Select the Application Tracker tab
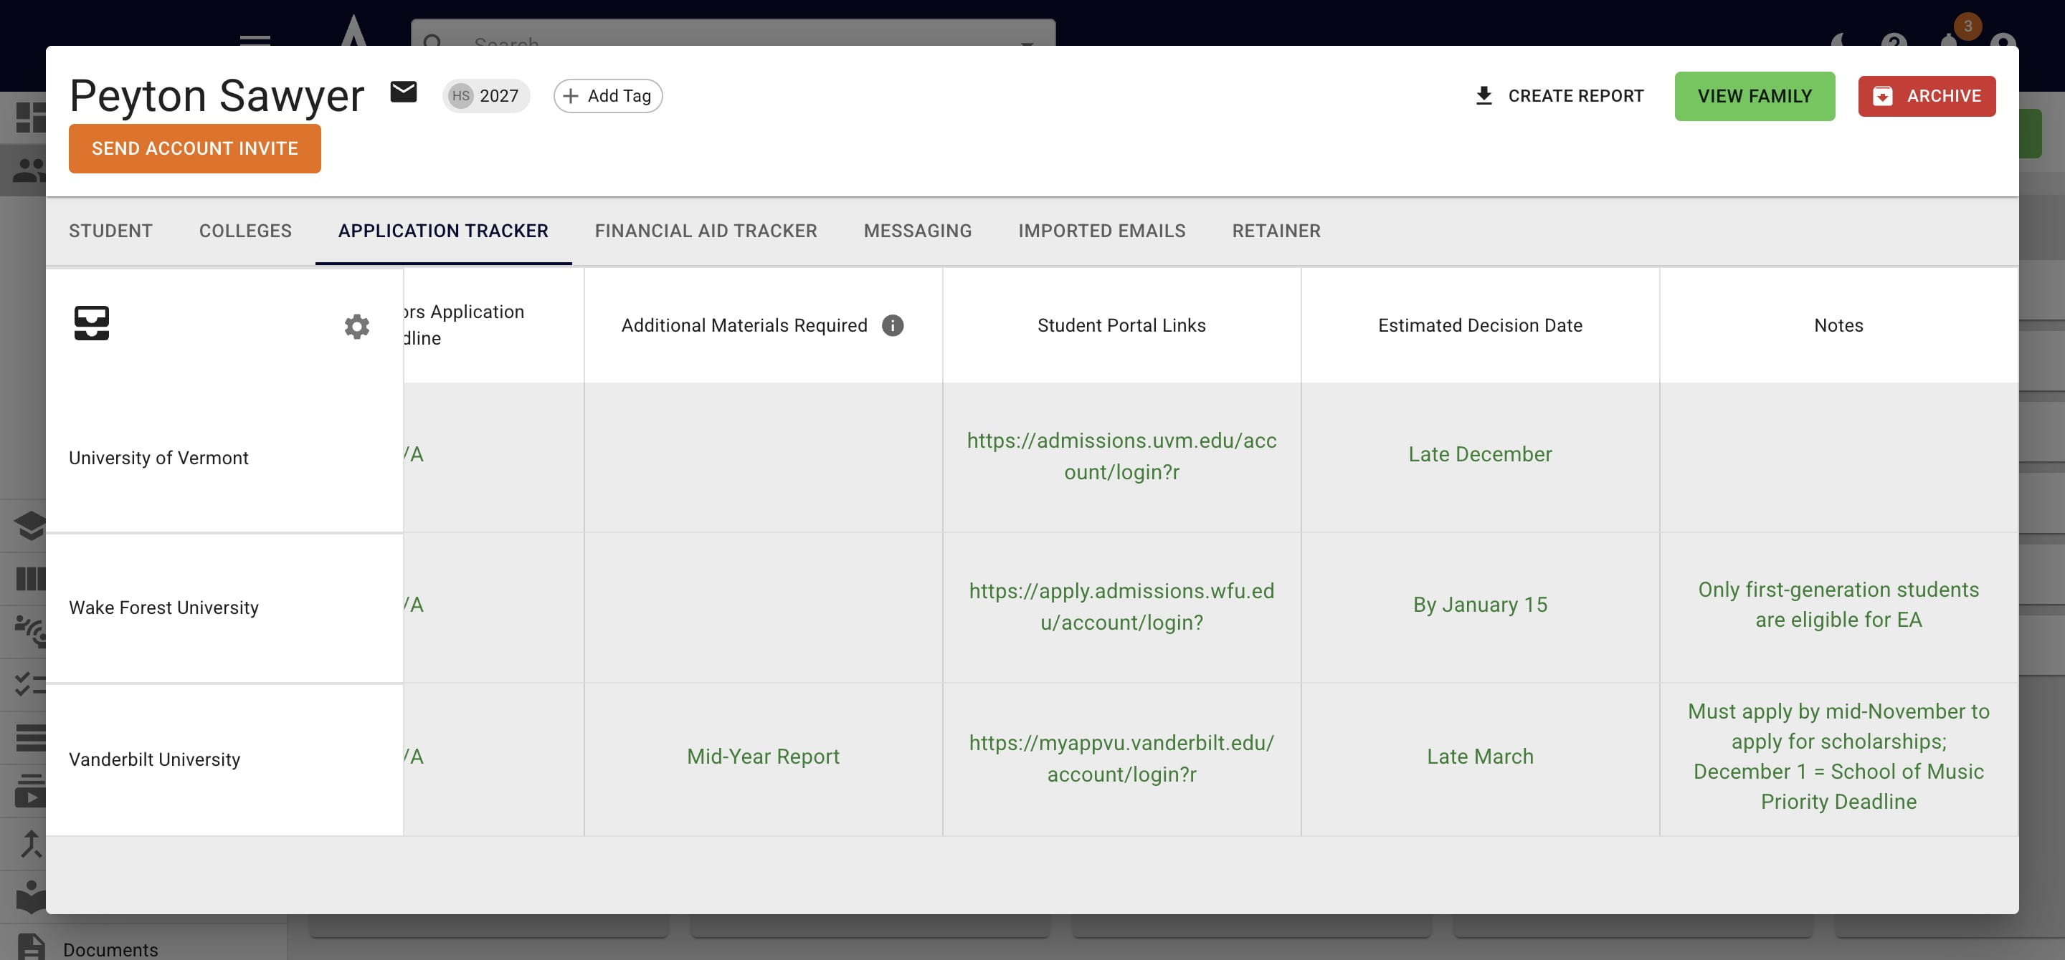Image resolution: width=2065 pixels, height=960 pixels. click(443, 231)
